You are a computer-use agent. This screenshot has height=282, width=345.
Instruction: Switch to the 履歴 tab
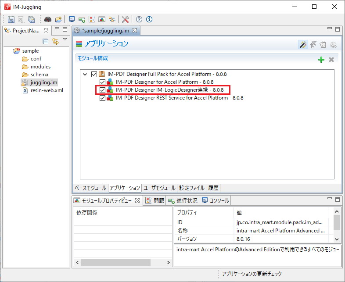point(213,188)
